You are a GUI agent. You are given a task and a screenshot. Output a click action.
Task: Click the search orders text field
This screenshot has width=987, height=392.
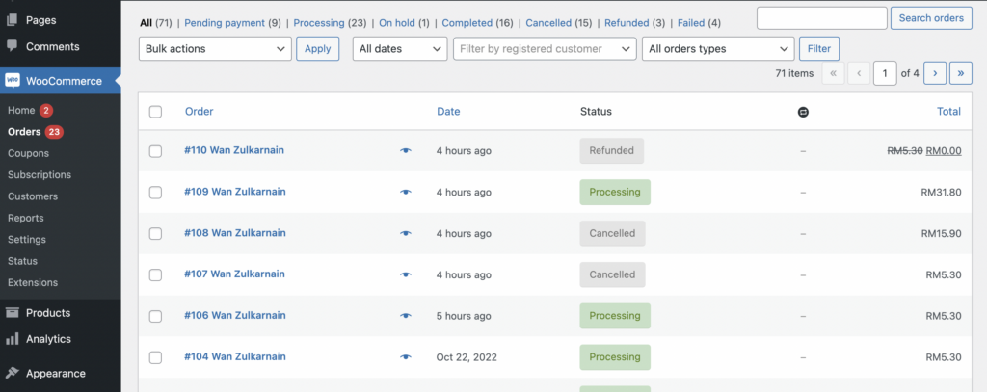coord(821,18)
